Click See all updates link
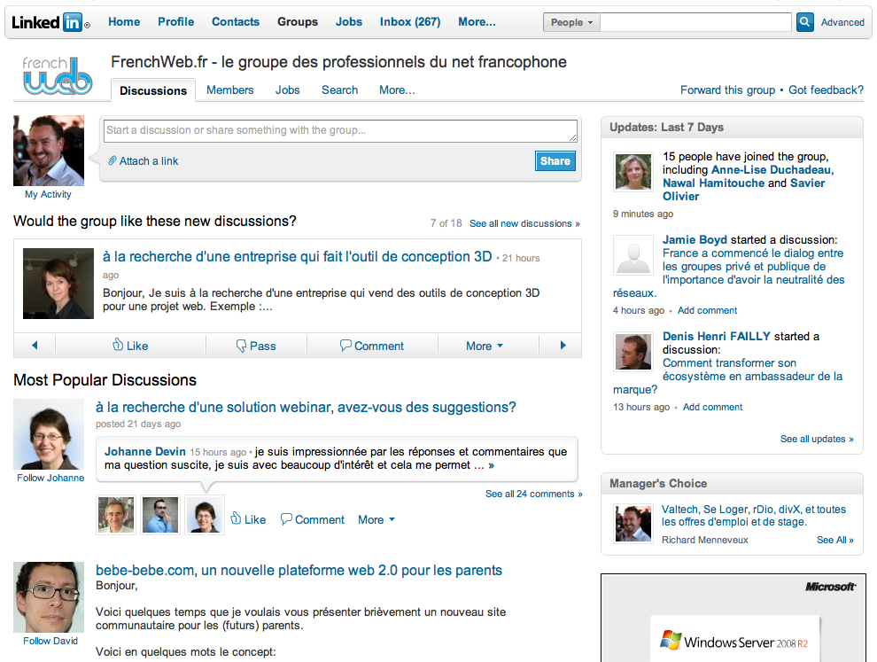 click(817, 439)
